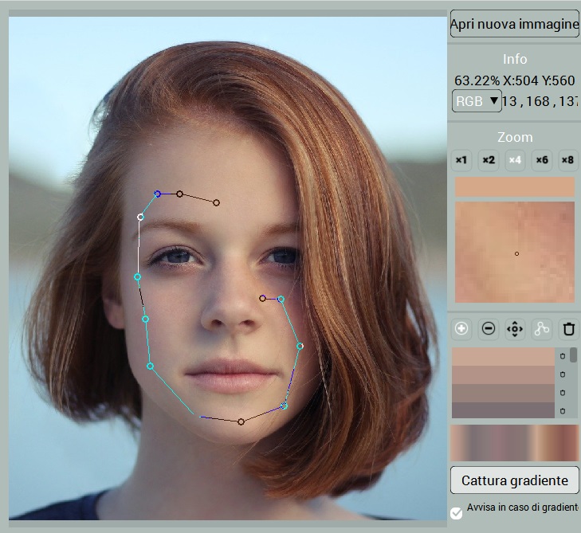Click the 'Cattura gradiente' button
The height and width of the screenshot is (533, 581).
514,480
